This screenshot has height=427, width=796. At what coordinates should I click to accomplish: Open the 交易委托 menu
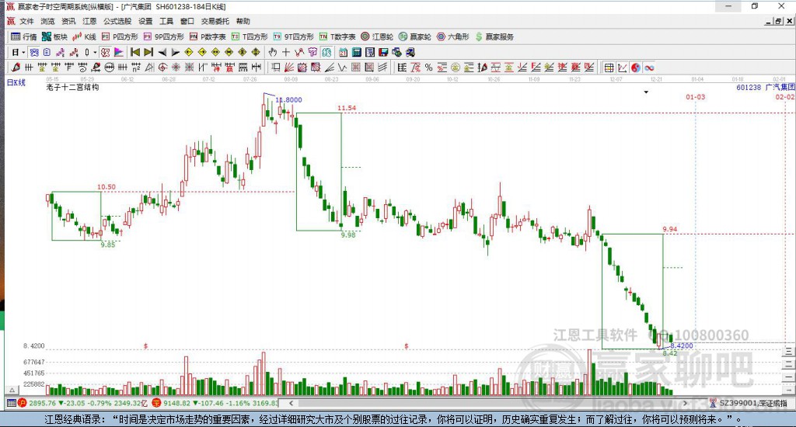[x=215, y=21]
